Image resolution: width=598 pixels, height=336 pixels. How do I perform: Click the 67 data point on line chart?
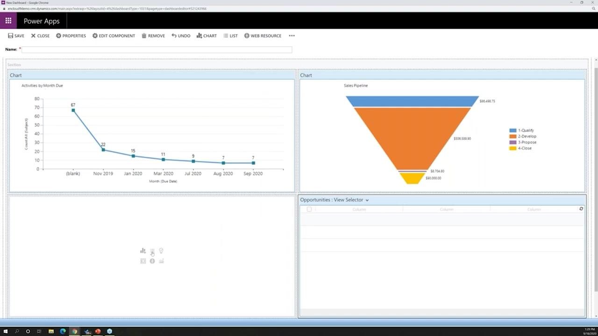click(x=73, y=111)
